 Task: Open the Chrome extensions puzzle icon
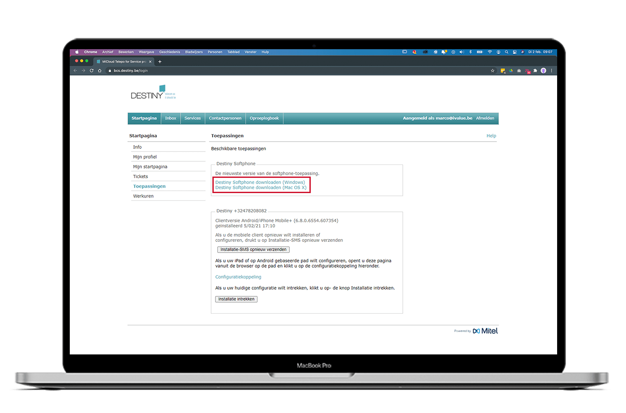tap(535, 71)
